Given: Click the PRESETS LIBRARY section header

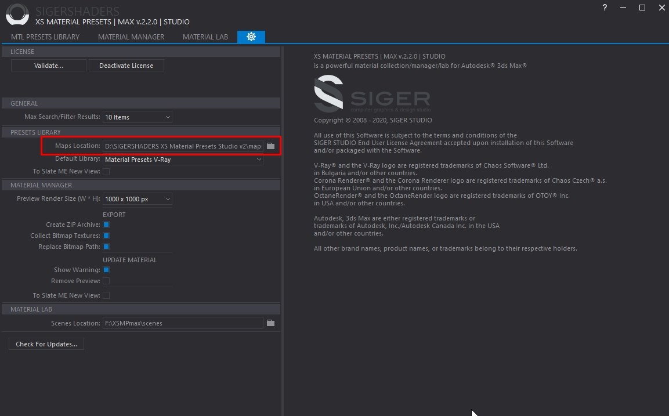Looking at the screenshot, I should point(141,132).
